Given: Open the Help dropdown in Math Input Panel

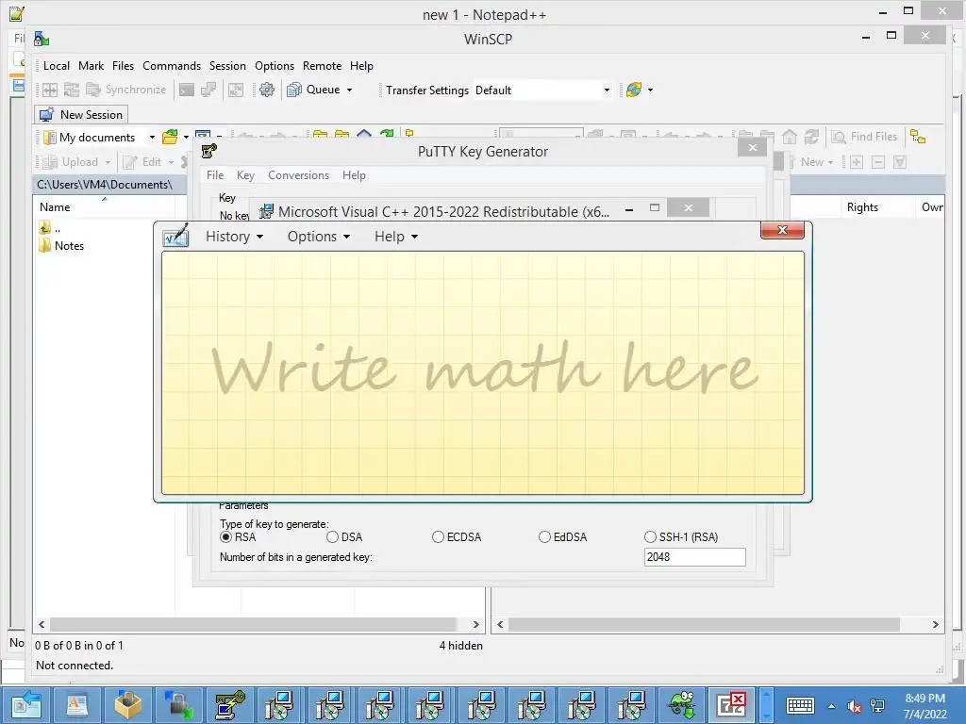Looking at the screenshot, I should click(x=396, y=237).
